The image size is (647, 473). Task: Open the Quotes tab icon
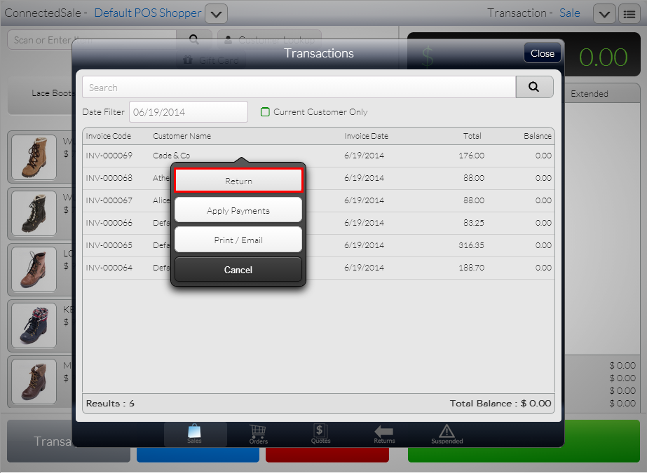(320, 434)
